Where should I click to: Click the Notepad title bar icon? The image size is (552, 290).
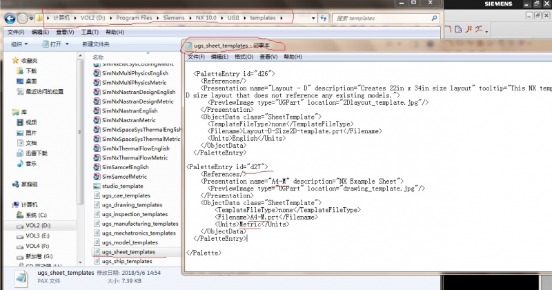point(188,46)
